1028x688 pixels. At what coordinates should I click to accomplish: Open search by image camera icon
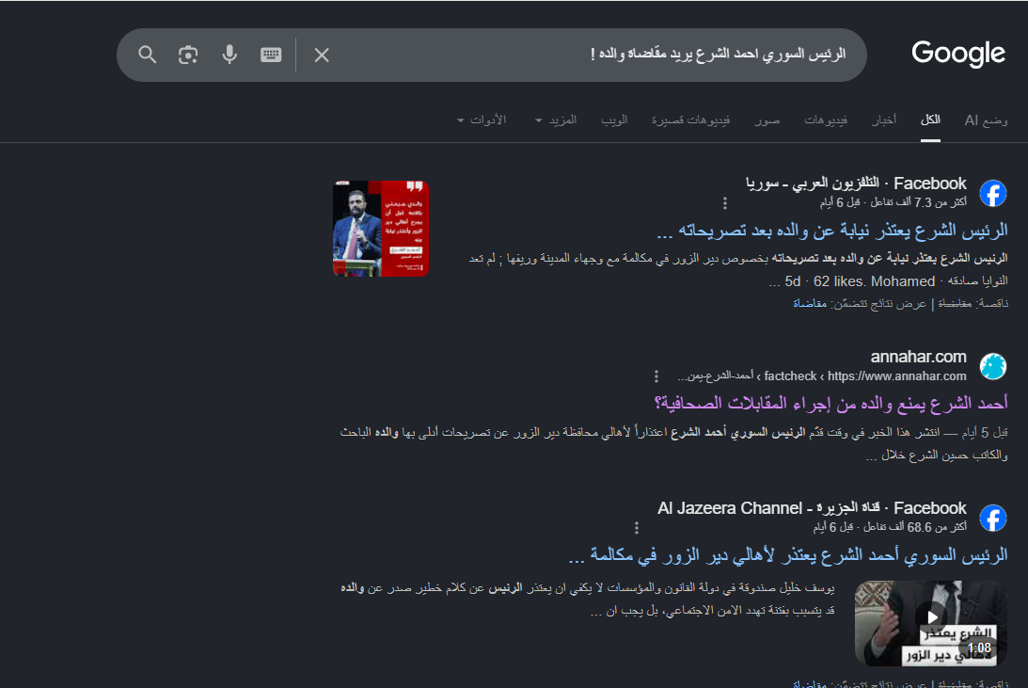[188, 55]
